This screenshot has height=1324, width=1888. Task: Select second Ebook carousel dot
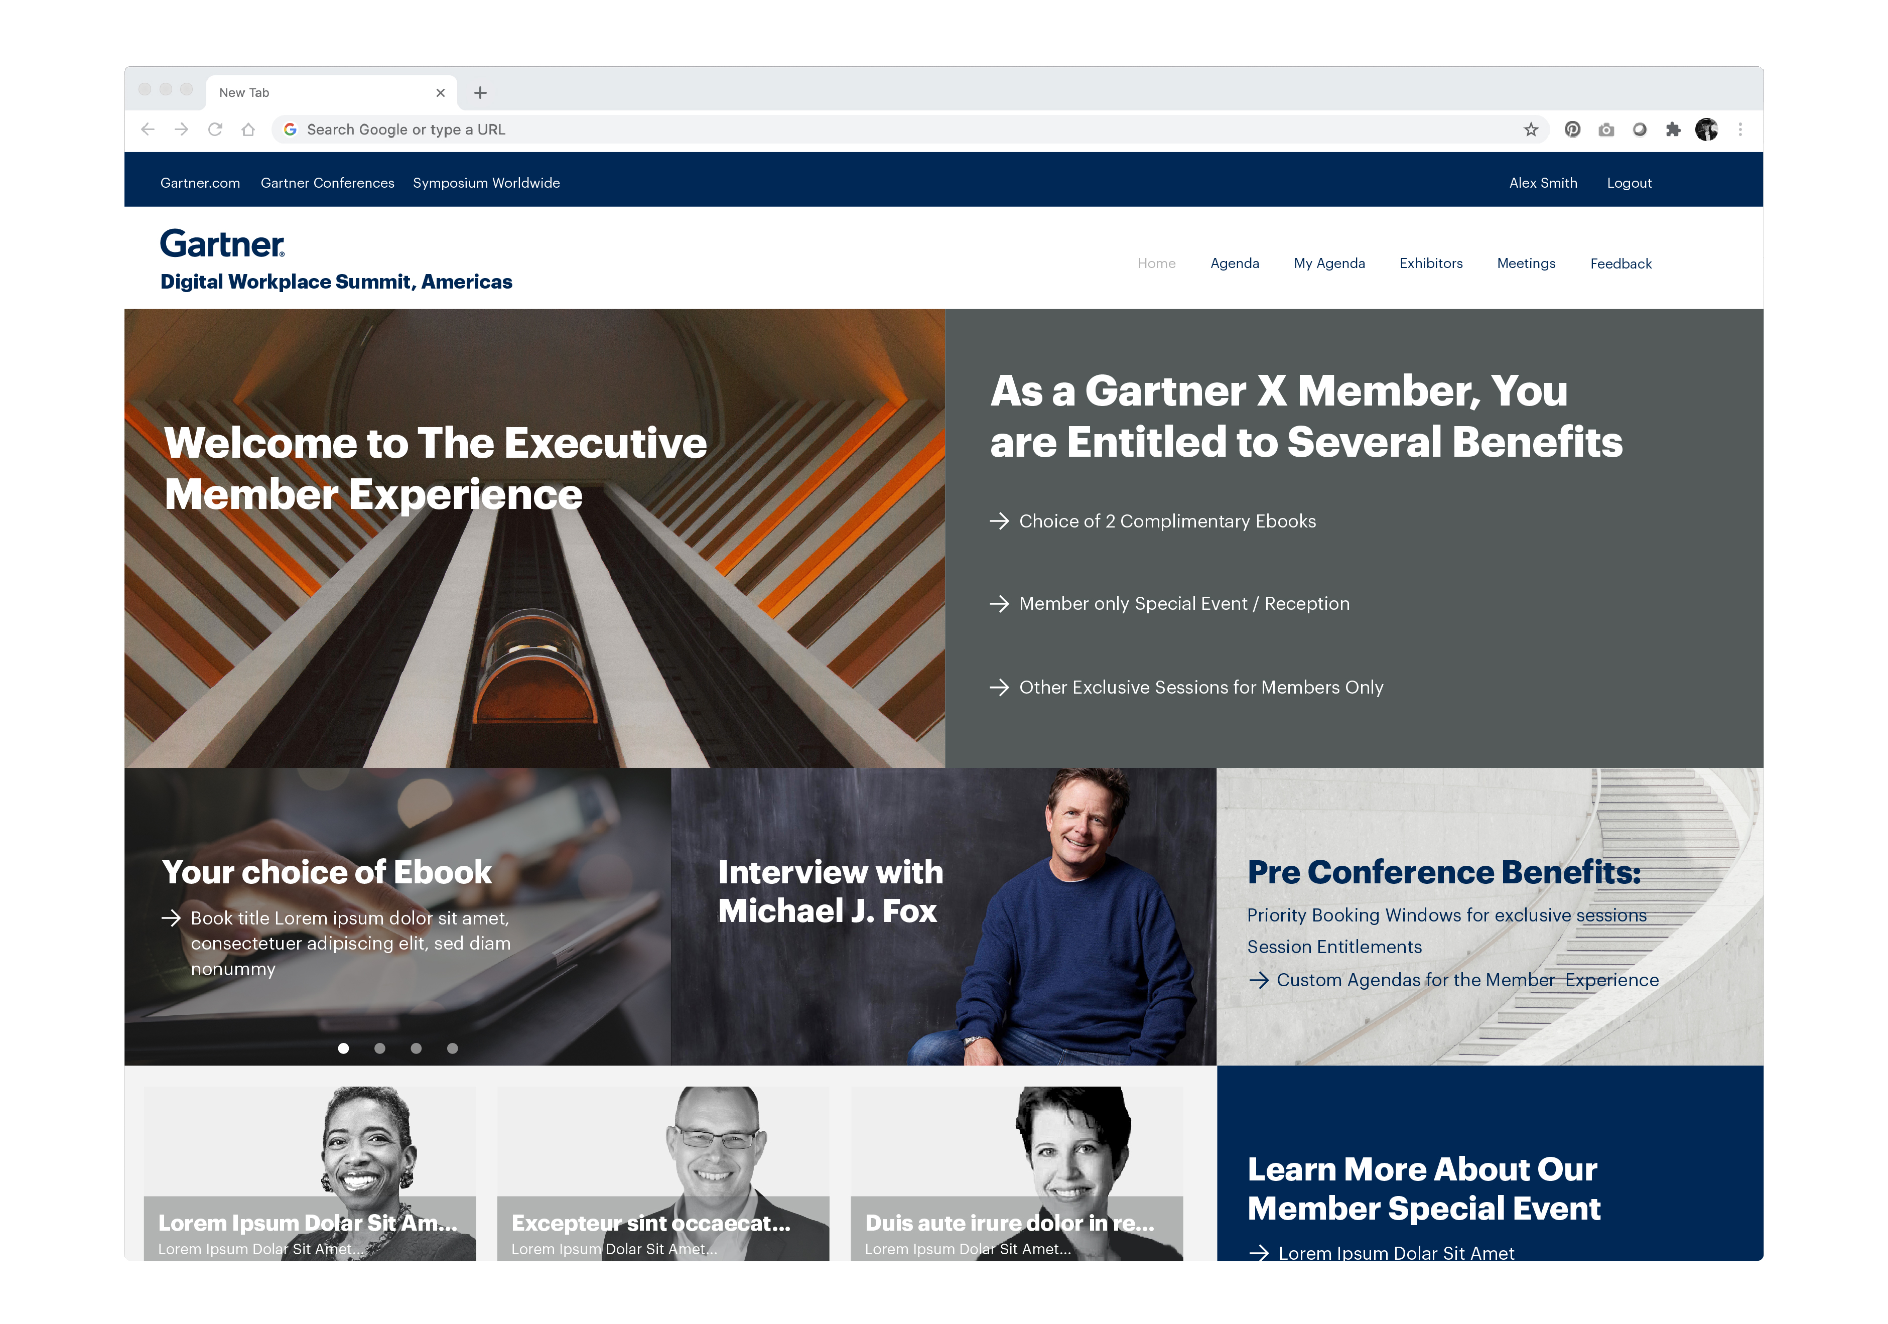pos(380,1048)
